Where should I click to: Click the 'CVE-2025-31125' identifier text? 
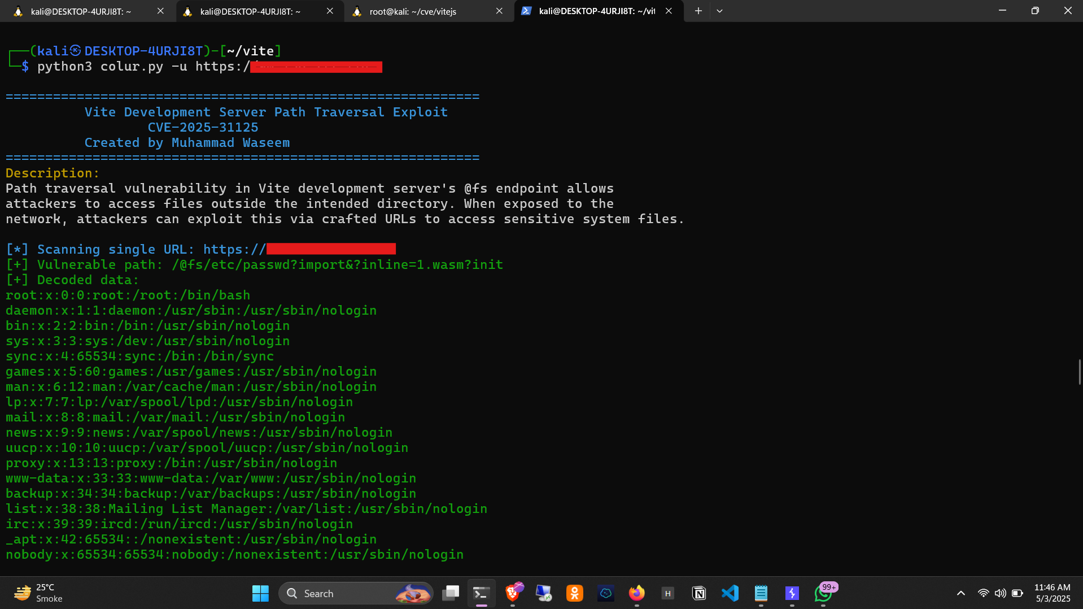tap(203, 127)
